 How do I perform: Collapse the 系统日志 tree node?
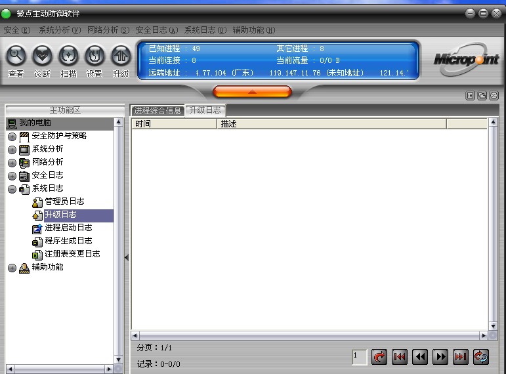(12, 189)
